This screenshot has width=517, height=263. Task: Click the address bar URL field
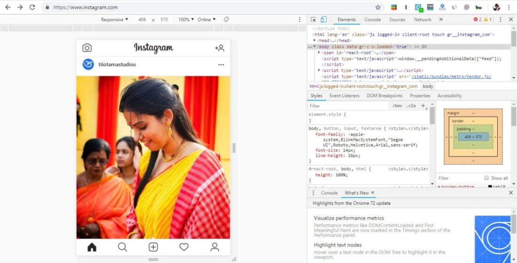(x=211, y=7)
